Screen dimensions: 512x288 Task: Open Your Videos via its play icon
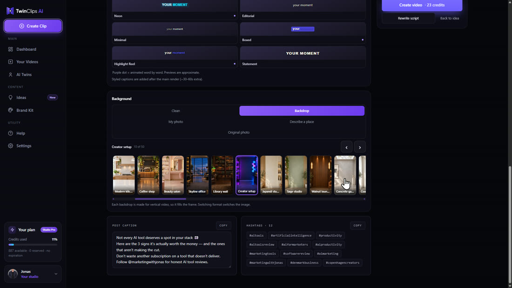tap(10, 62)
